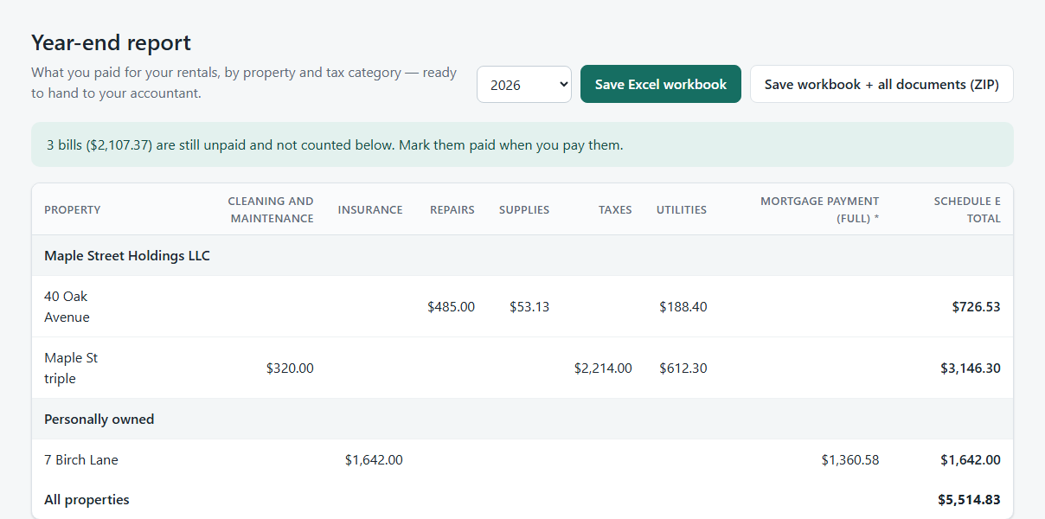The width and height of the screenshot is (1045, 519).
Task: Click the $612.30 utilities value
Action: 683,368
